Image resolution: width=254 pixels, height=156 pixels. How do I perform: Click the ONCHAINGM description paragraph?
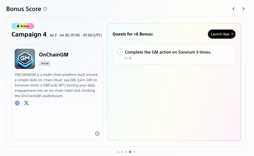[x=56, y=85]
